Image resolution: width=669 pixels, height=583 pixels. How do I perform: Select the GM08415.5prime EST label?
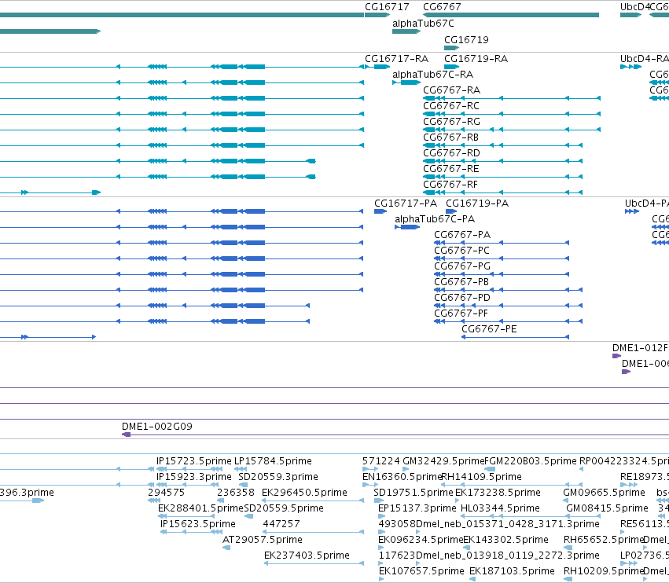[607, 508]
